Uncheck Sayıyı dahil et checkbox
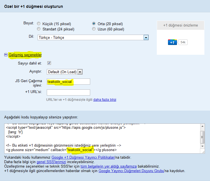The image size is (210, 181). click(x=49, y=63)
